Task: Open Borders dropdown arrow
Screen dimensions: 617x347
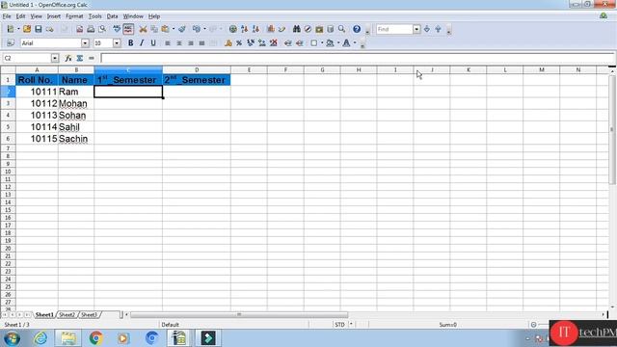Action: pos(322,42)
